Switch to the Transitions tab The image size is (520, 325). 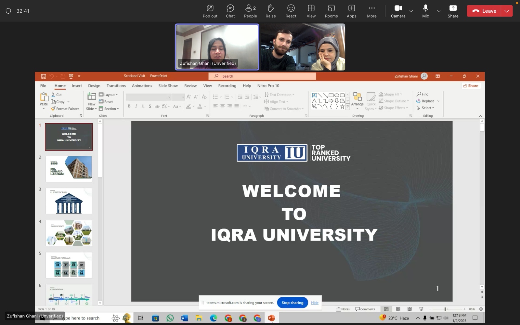pos(116,86)
